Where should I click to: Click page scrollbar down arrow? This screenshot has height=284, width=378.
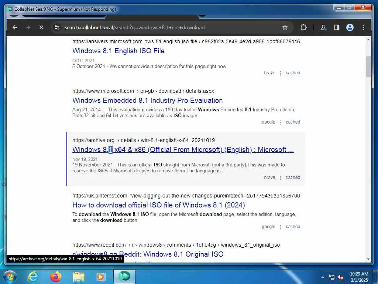(368, 259)
